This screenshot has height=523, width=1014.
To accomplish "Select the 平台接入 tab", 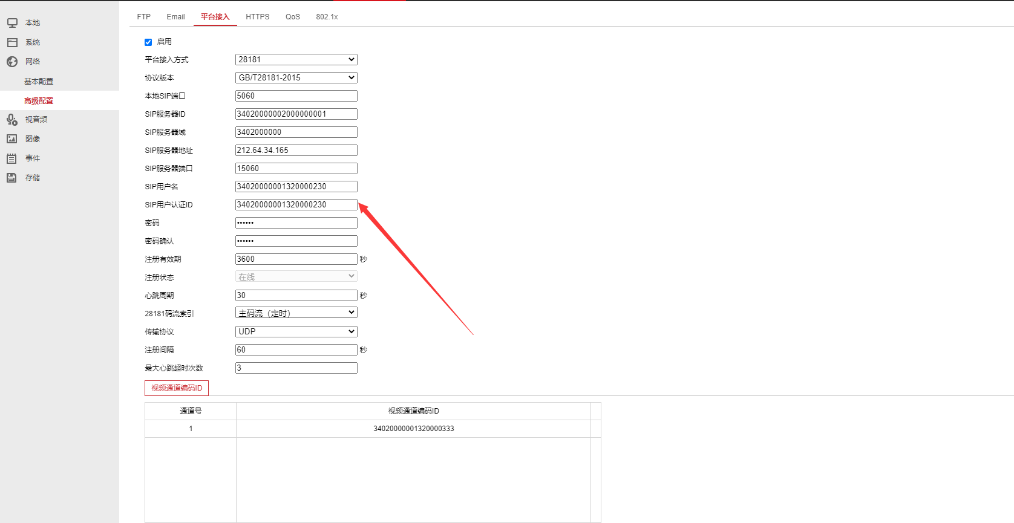I will coord(215,17).
